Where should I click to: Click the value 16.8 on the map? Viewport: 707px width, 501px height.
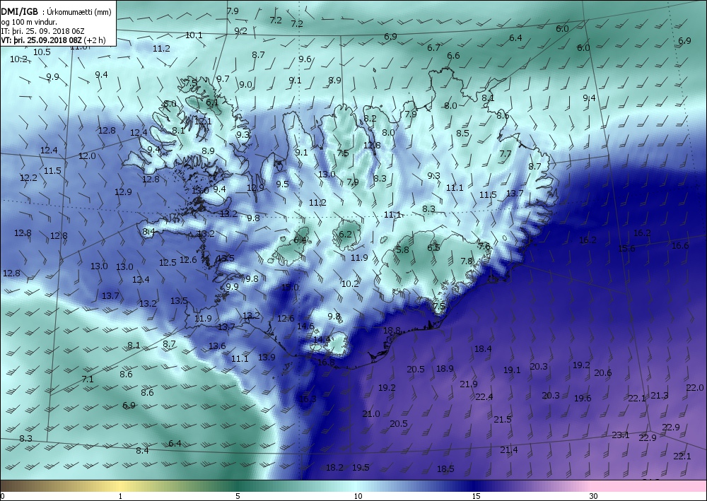[x=326, y=362]
